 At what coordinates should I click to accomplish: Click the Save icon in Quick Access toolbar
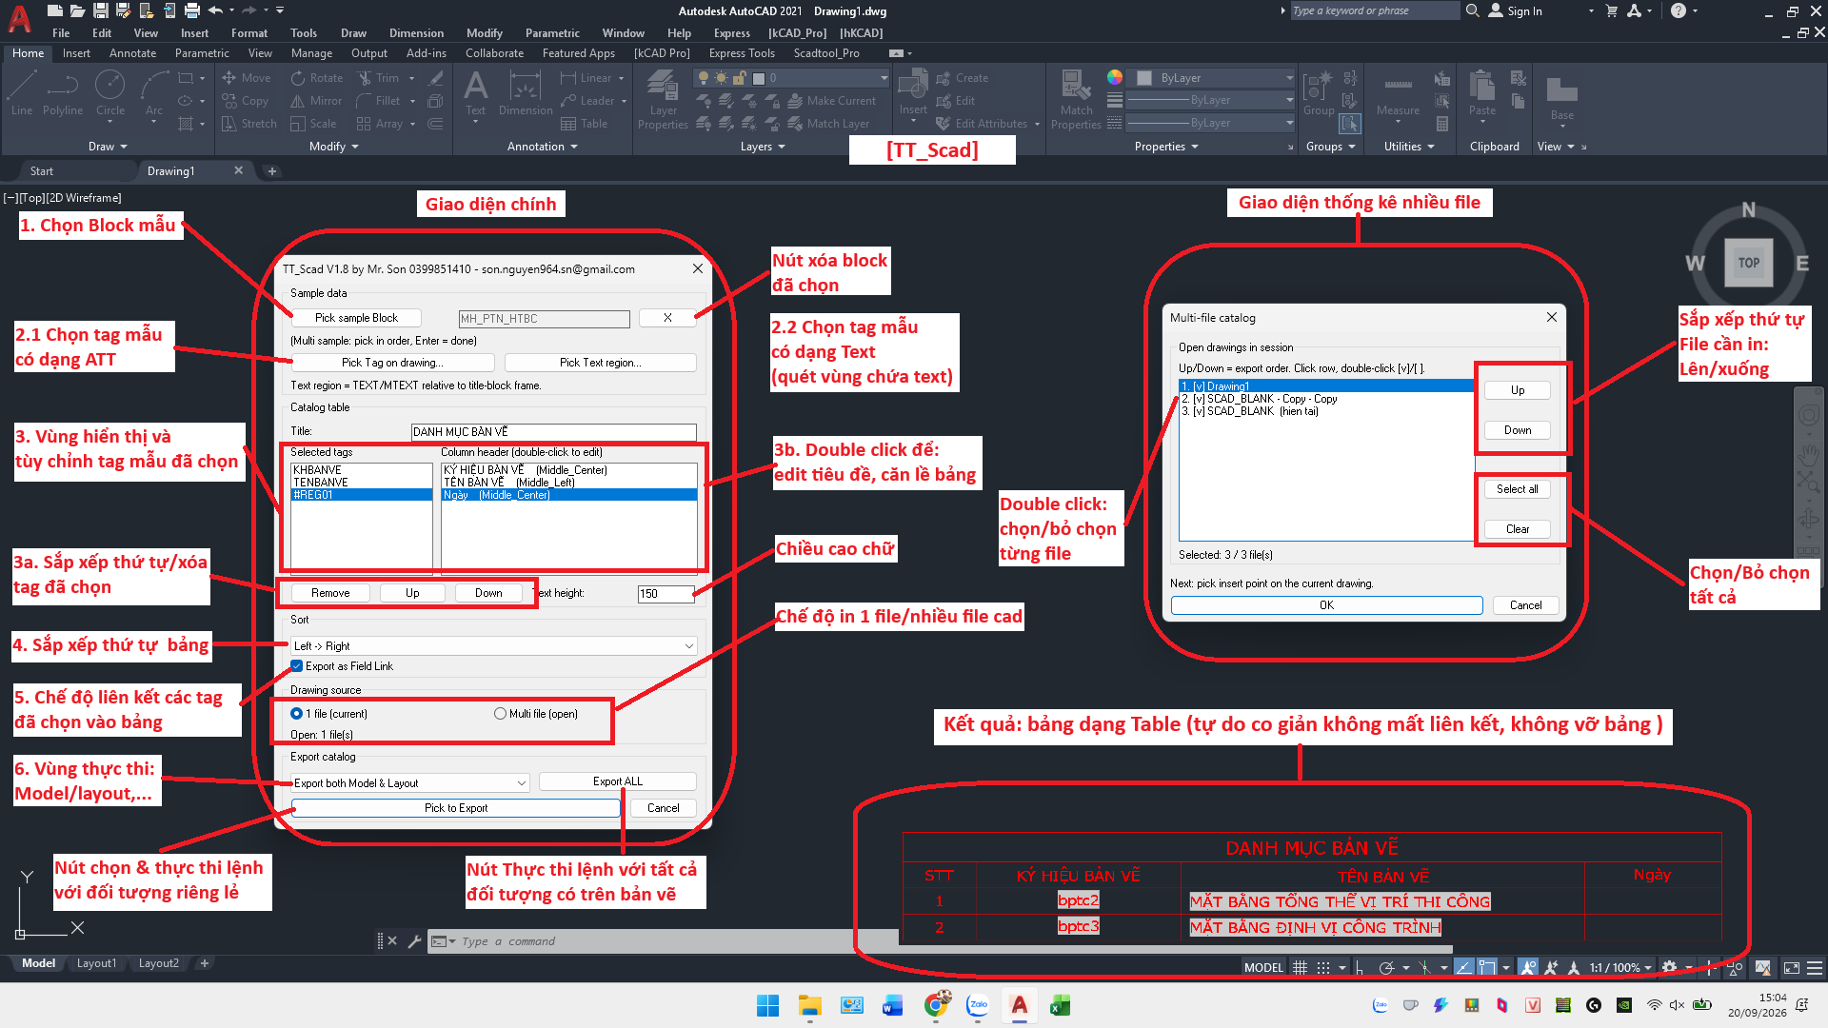click(100, 10)
